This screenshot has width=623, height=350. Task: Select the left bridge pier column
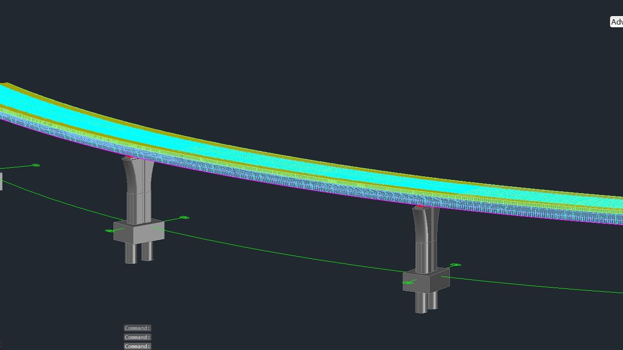pos(138,190)
